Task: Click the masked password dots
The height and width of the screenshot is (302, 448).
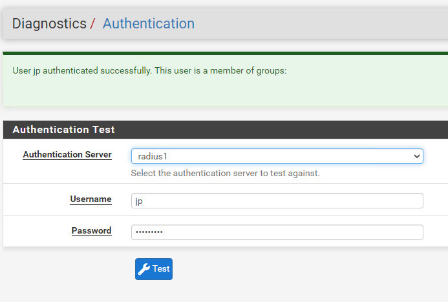Action: [x=149, y=232]
